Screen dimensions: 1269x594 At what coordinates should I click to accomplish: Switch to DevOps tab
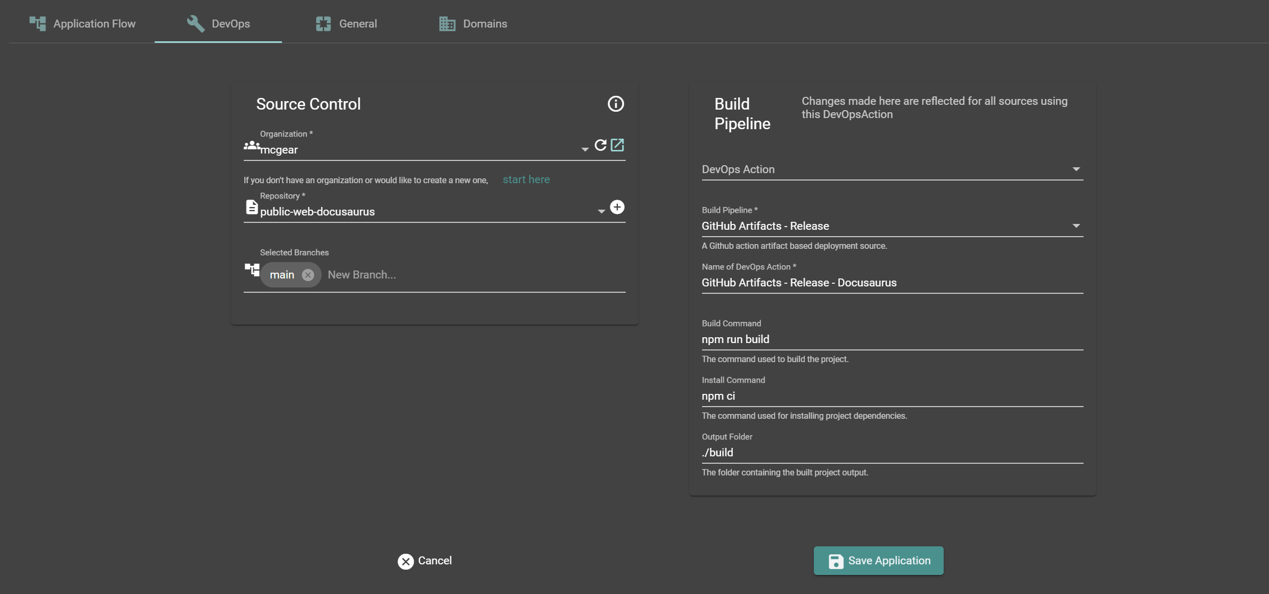click(x=218, y=24)
